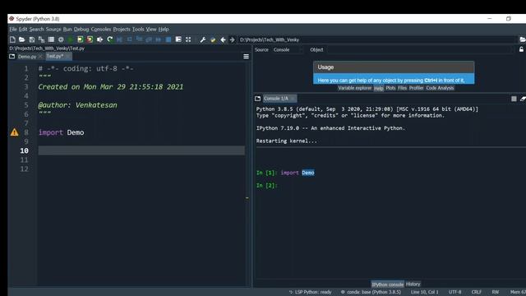Image resolution: width=526 pixels, height=296 pixels.
Task: Switch to the Plots tab
Action: pyautogui.click(x=390, y=88)
